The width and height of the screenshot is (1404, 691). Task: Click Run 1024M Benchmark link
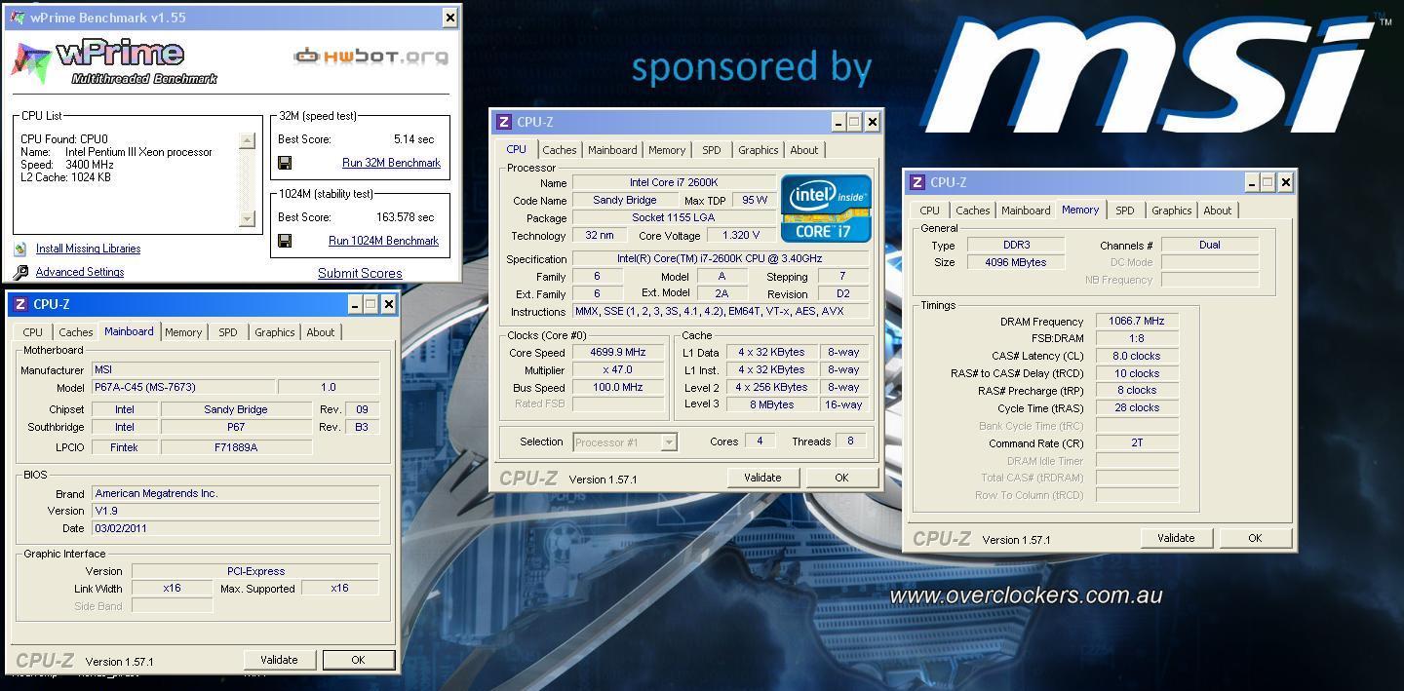[383, 241]
